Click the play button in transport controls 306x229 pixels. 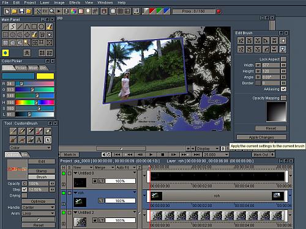click(151, 154)
